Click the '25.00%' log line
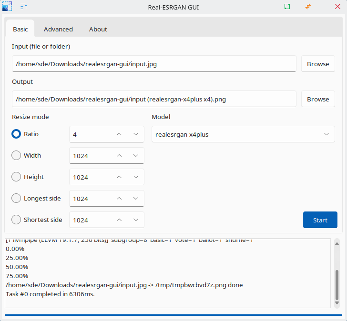347x321 pixels. [x=17, y=258]
